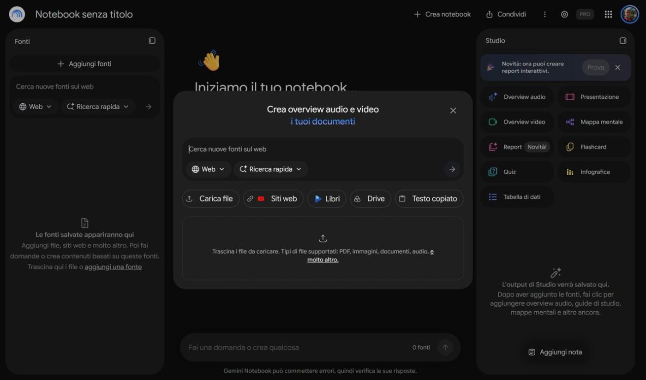Add a source from Drive
Viewport: 646px width, 380px height.
click(371, 199)
